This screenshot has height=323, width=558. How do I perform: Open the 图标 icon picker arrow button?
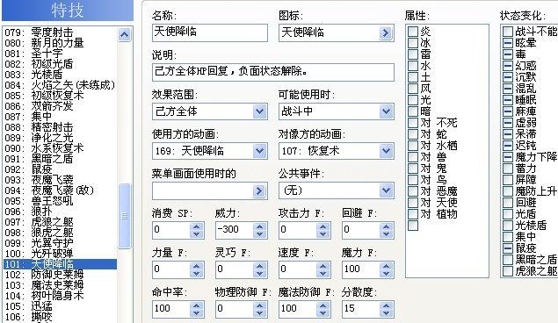(386, 33)
